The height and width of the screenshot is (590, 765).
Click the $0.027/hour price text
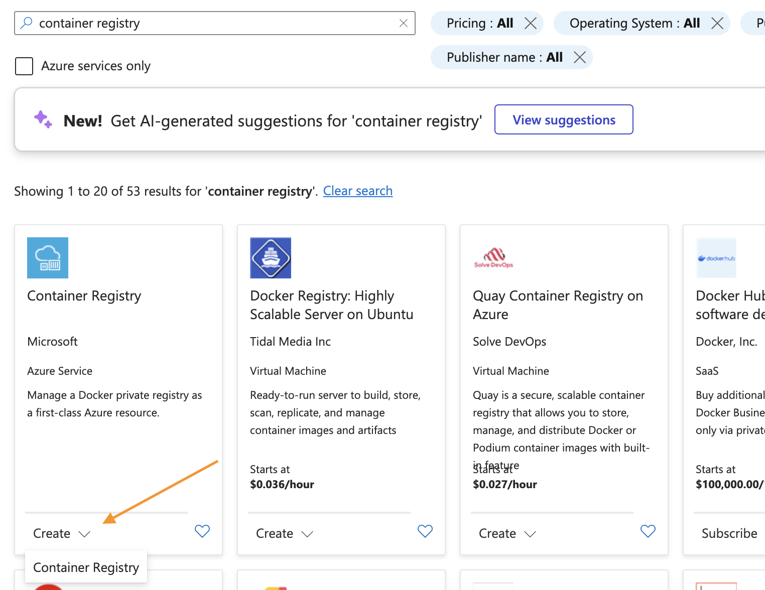pos(505,484)
